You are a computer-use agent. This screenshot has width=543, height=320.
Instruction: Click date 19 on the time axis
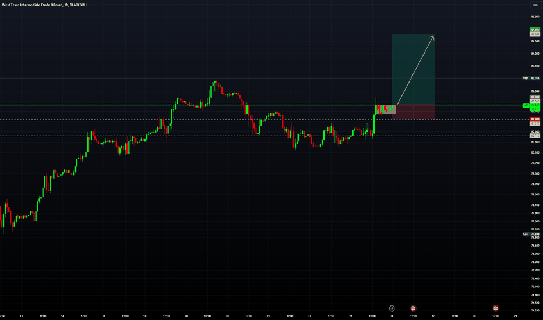tap(186, 316)
